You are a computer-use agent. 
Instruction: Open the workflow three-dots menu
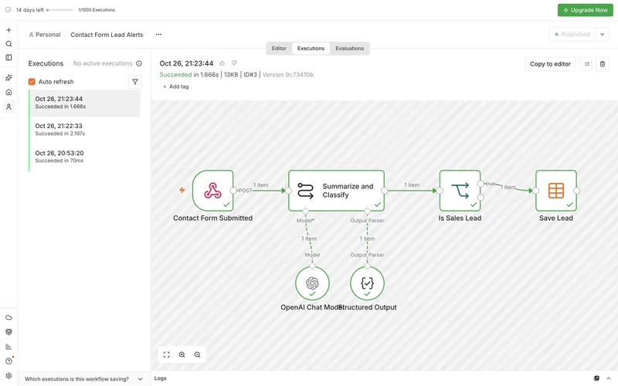click(x=158, y=34)
